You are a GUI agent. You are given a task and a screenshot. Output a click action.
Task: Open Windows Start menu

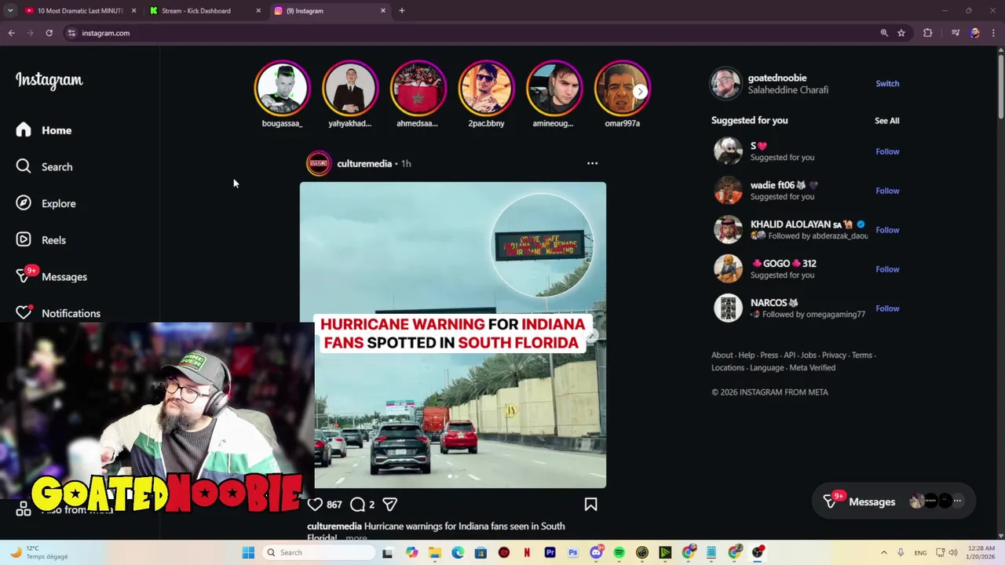tap(248, 552)
